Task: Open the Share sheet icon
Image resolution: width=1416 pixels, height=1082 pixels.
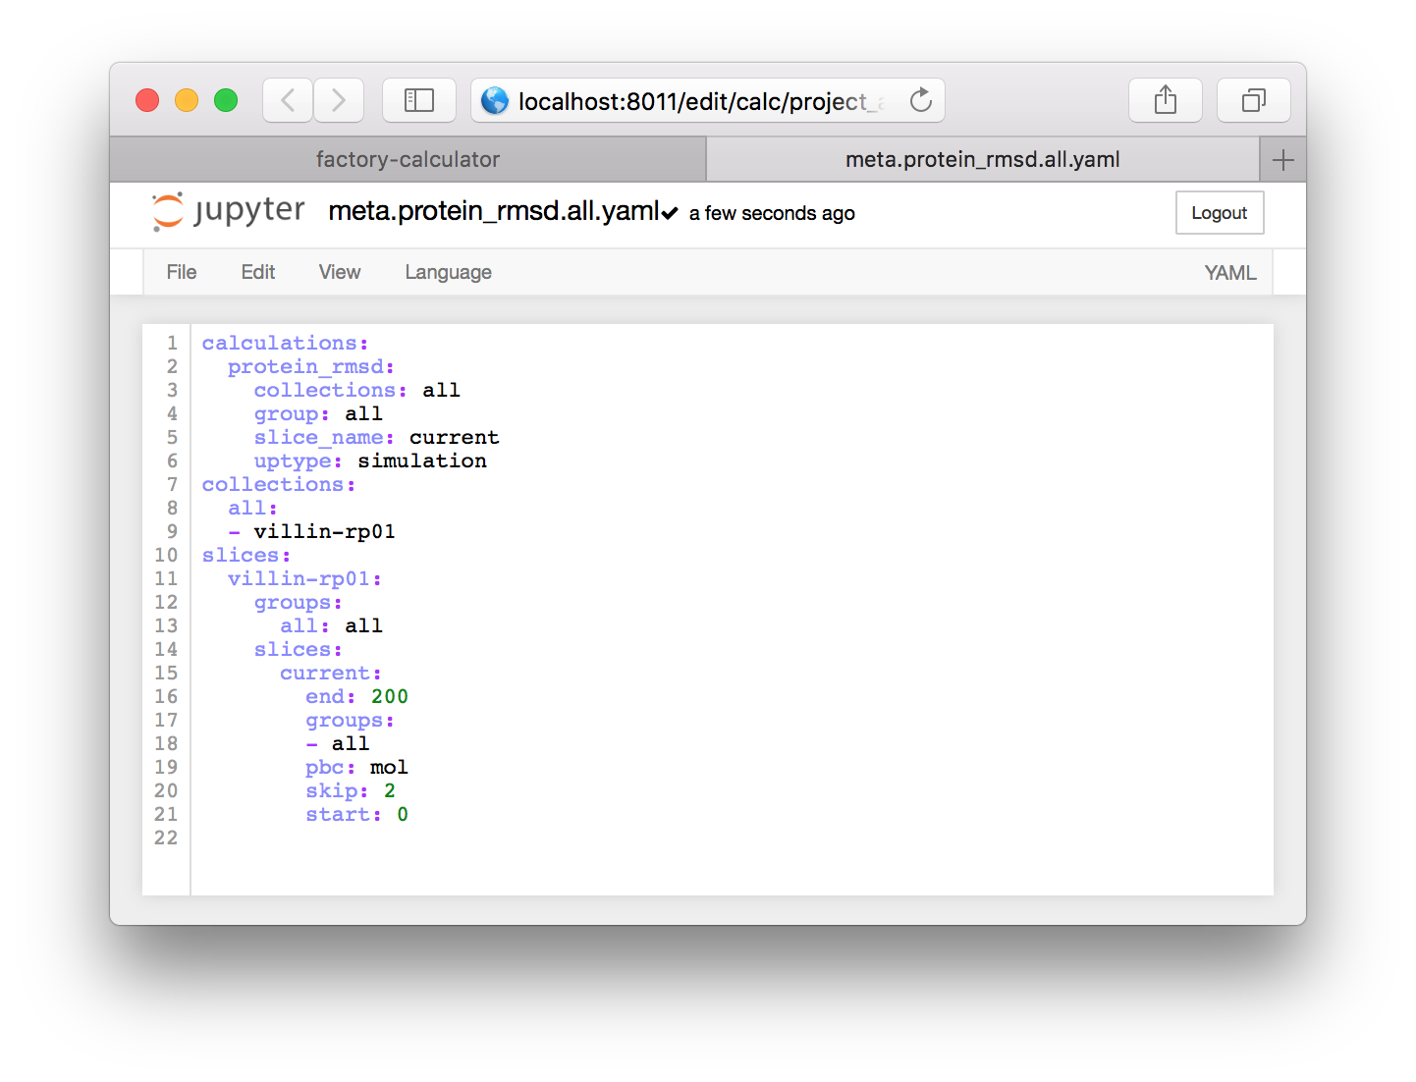Action: 1166,100
